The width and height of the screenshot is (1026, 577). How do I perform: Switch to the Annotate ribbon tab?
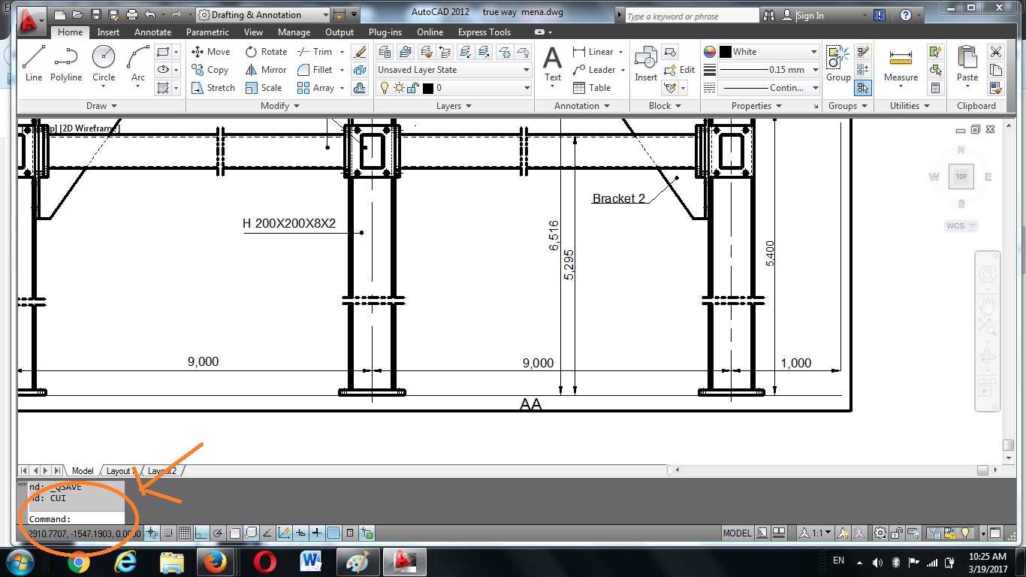point(152,32)
